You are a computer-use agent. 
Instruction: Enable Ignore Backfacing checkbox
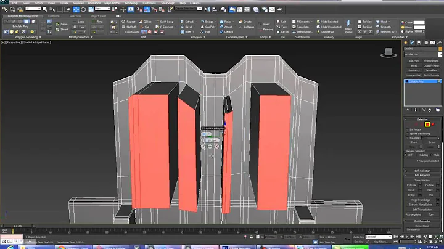[x=407, y=134]
